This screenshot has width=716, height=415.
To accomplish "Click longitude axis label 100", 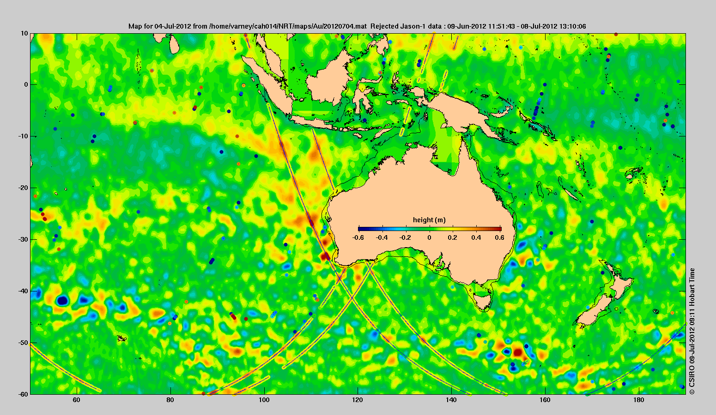I will 264,400.
